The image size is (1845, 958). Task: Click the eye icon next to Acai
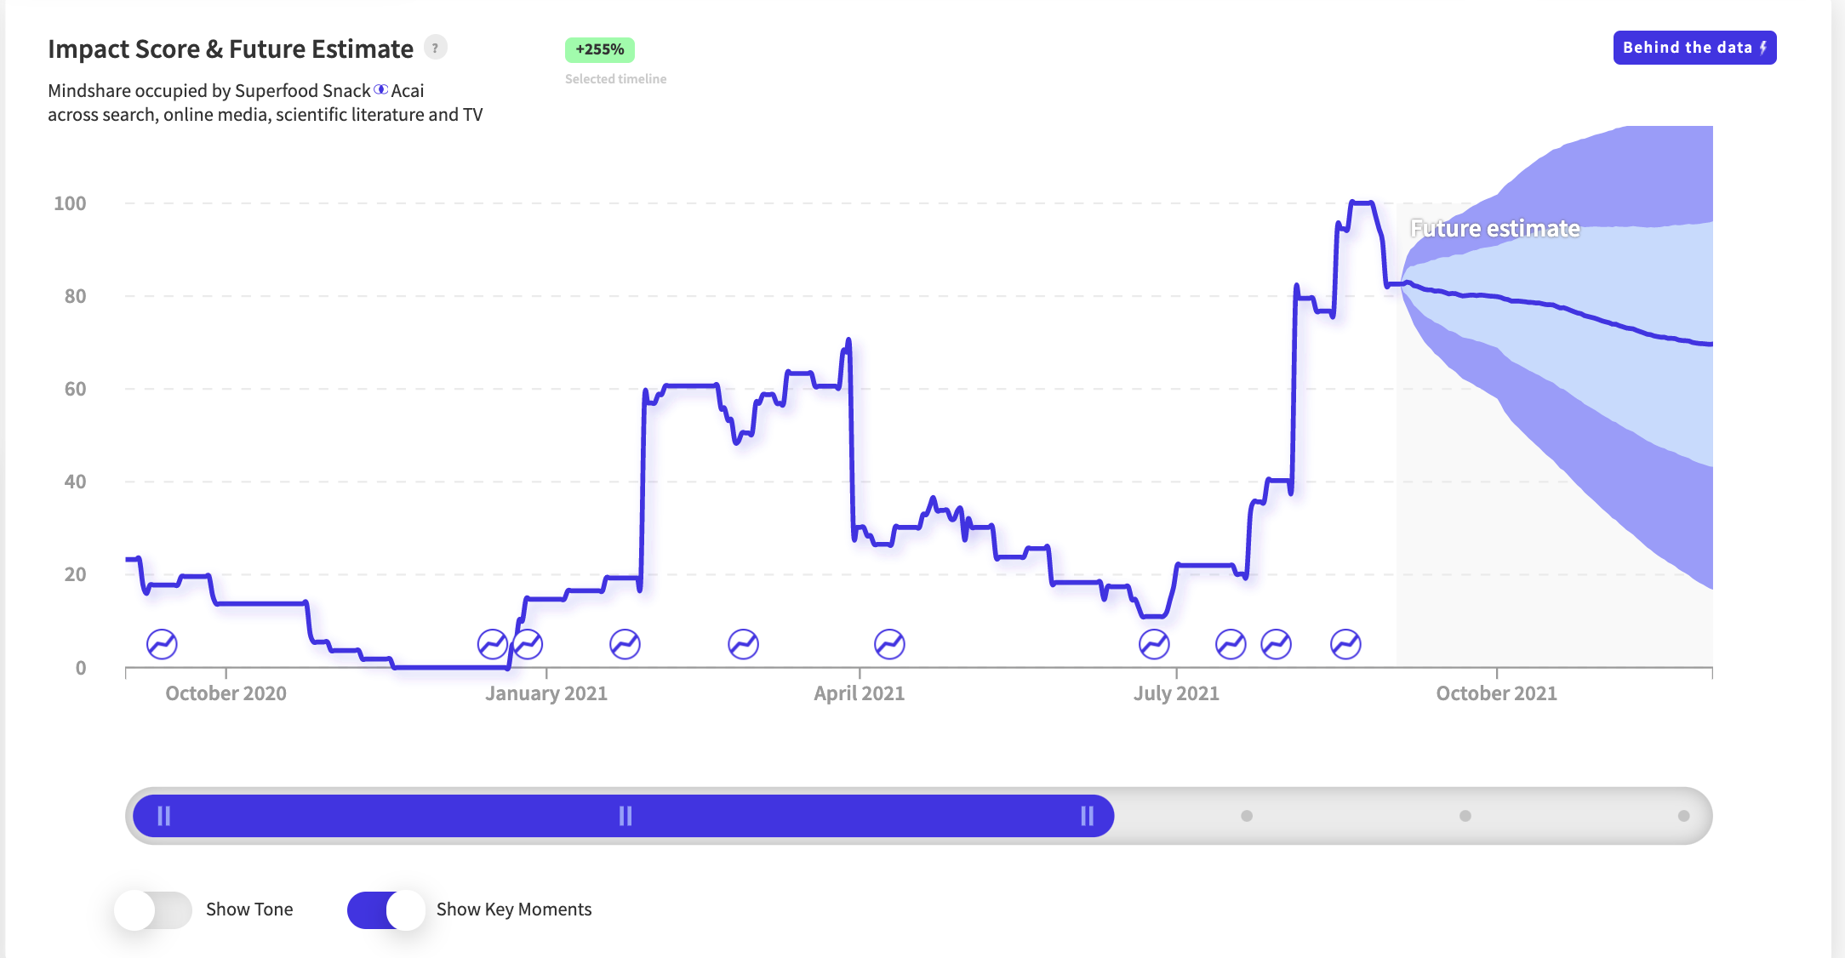coord(381,89)
